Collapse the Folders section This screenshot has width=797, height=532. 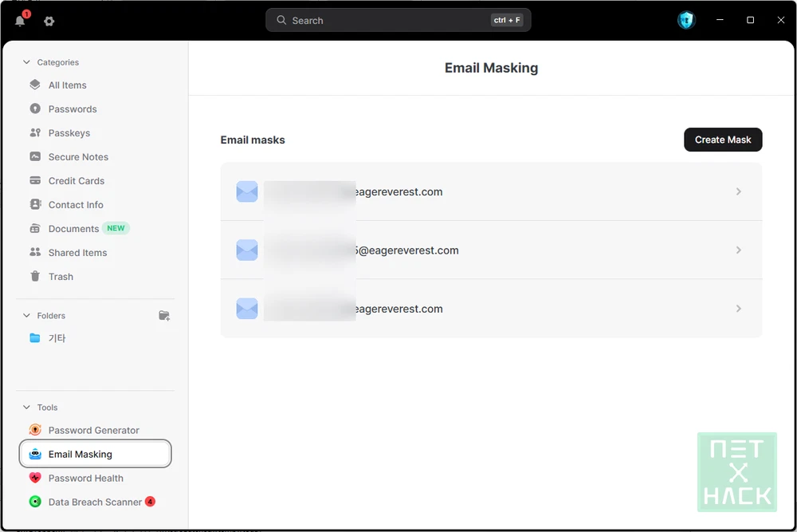tap(26, 316)
